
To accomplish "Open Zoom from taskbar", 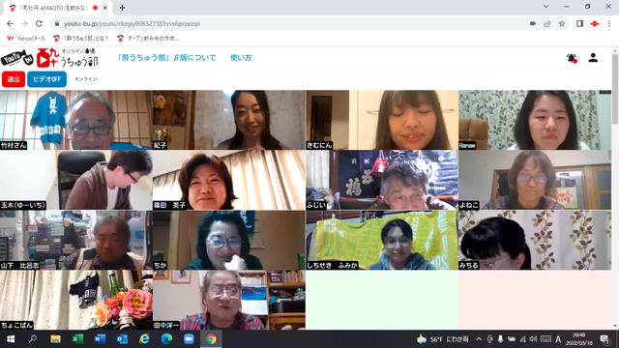I will (189, 339).
